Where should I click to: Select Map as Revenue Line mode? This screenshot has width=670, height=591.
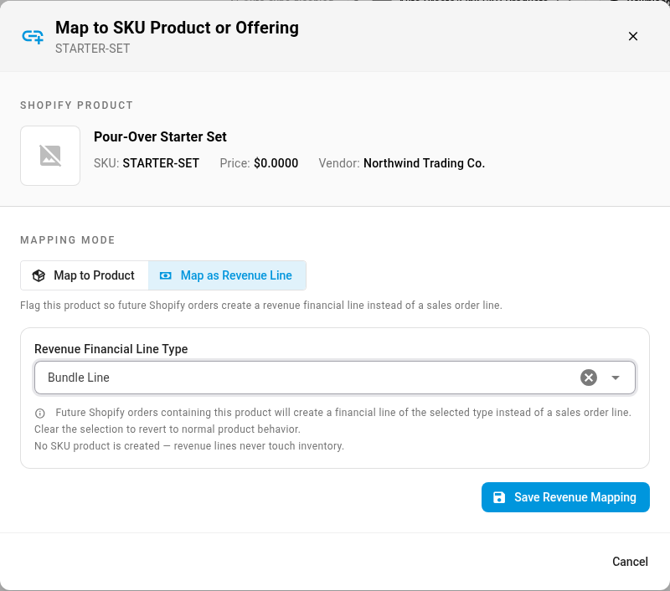click(x=227, y=275)
